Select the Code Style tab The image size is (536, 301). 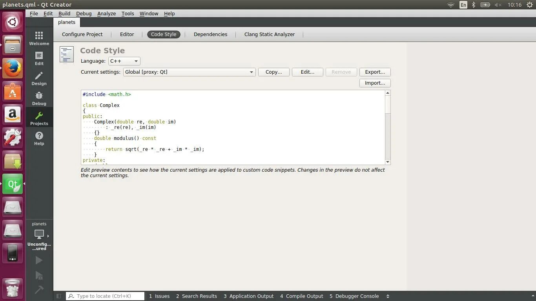(164, 34)
